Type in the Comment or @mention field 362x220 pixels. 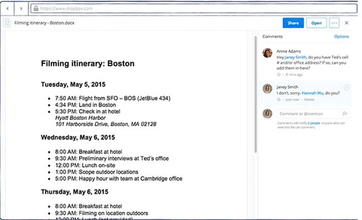click(x=313, y=114)
